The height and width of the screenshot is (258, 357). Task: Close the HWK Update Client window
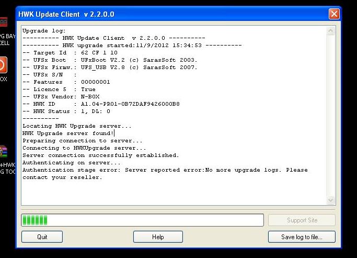(334, 14)
